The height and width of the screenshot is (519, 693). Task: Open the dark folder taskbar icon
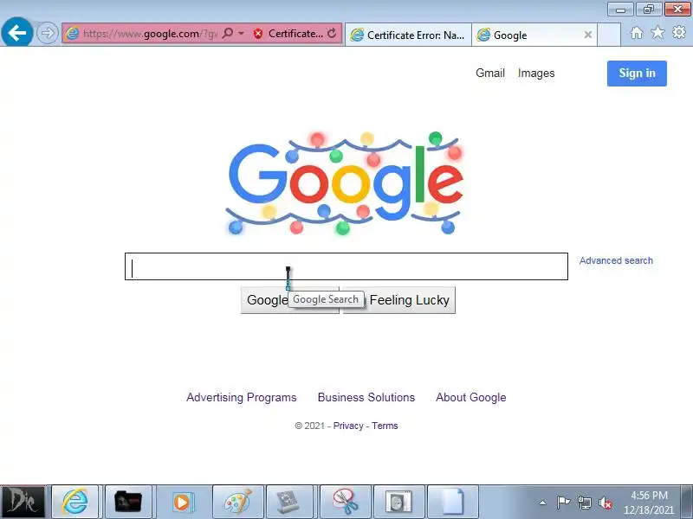(127, 502)
